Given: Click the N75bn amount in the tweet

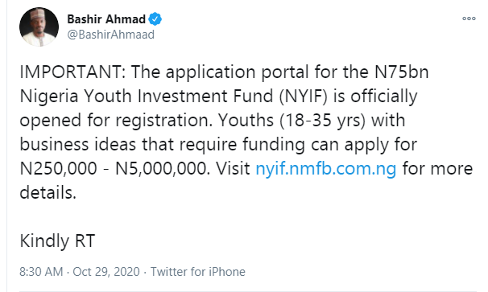Looking at the screenshot, I should [402, 72].
